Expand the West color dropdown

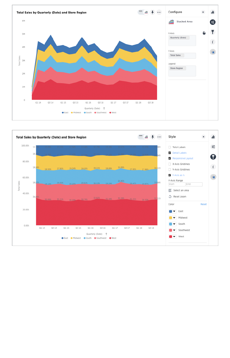[x=174, y=237]
